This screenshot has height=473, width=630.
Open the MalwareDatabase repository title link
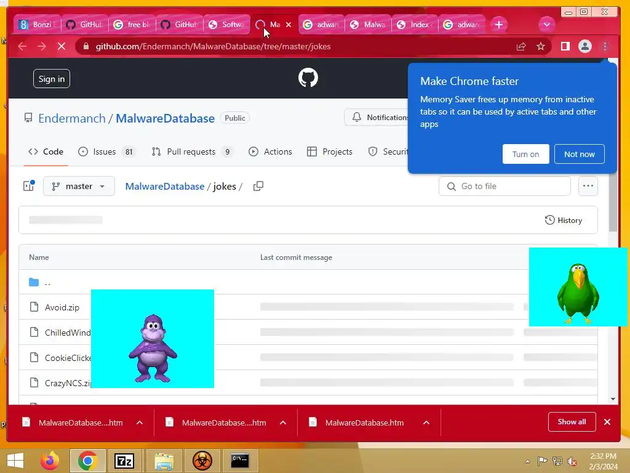[165, 118]
